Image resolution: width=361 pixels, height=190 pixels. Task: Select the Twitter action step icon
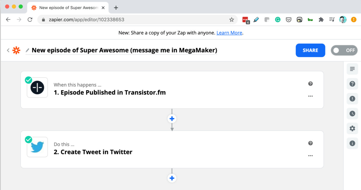[37, 147]
